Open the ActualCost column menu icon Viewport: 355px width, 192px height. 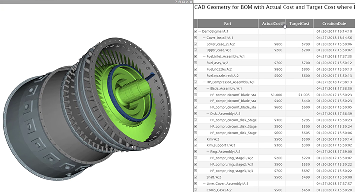283,23
